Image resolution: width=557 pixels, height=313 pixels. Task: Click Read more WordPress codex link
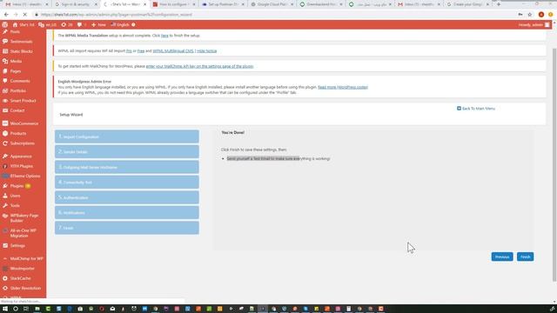pos(343,87)
